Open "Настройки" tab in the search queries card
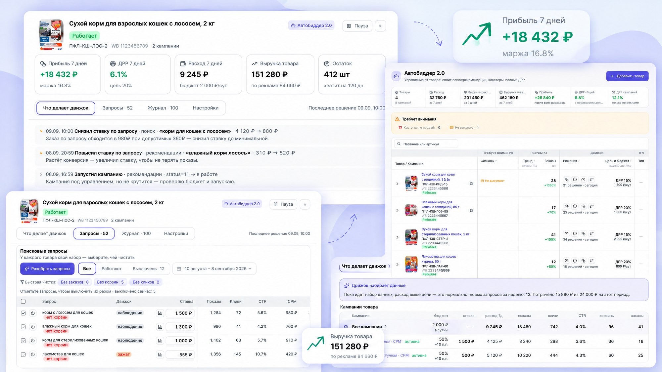This screenshot has width=662, height=372. point(176,233)
